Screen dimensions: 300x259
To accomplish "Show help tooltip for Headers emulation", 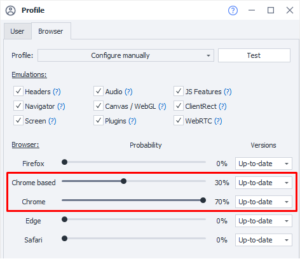I will tap(57, 92).
